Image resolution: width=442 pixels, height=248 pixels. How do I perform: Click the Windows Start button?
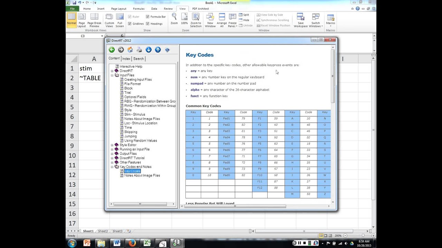(x=72, y=244)
